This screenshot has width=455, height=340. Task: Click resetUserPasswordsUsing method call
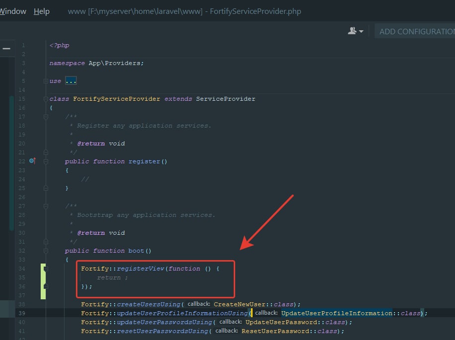point(163,331)
